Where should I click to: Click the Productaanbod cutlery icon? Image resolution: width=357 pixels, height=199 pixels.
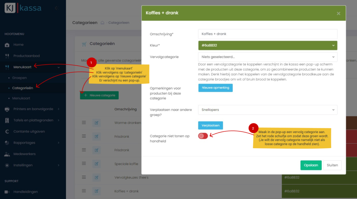[7, 56]
